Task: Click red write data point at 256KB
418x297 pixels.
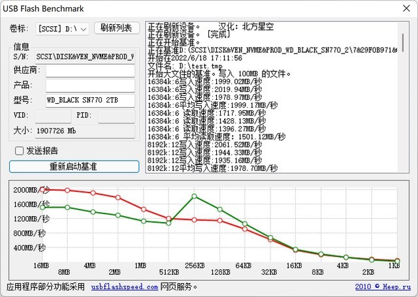Action: point(195,220)
